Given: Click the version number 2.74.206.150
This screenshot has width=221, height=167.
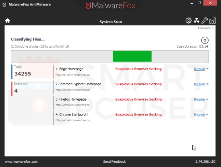Looking at the screenshot, I should (205, 162).
